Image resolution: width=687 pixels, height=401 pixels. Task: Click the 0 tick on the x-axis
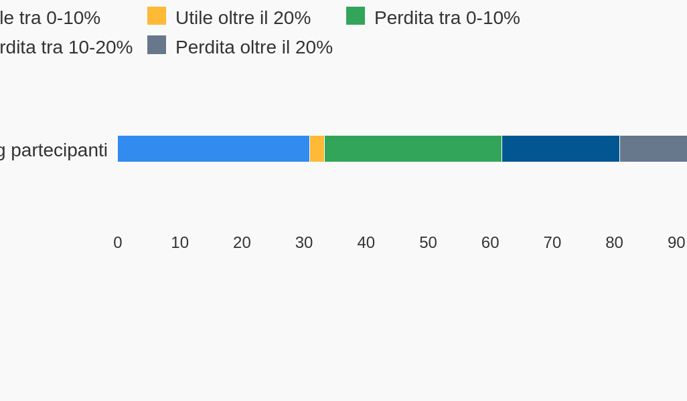(118, 243)
